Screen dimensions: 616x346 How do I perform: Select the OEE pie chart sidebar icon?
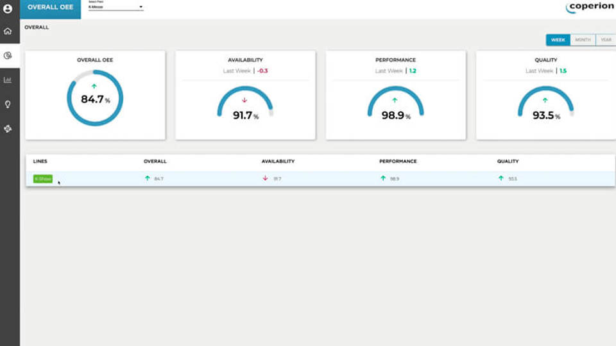pyautogui.click(x=8, y=56)
